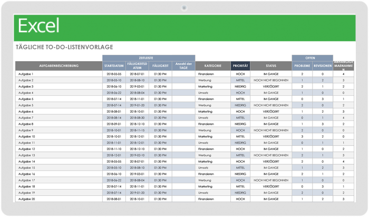Click the Aufgabe 16 cell
This screenshot has width=369, height=217.
pyautogui.click(x=59, y=174)
